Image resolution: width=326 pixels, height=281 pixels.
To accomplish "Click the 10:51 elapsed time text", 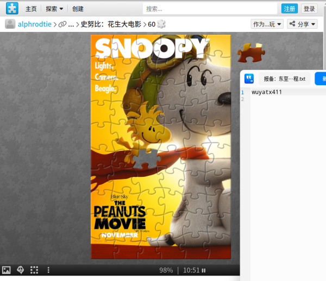I will click(x=191, y=270).
